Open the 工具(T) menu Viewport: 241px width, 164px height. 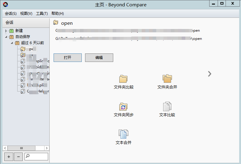(42, 14)
